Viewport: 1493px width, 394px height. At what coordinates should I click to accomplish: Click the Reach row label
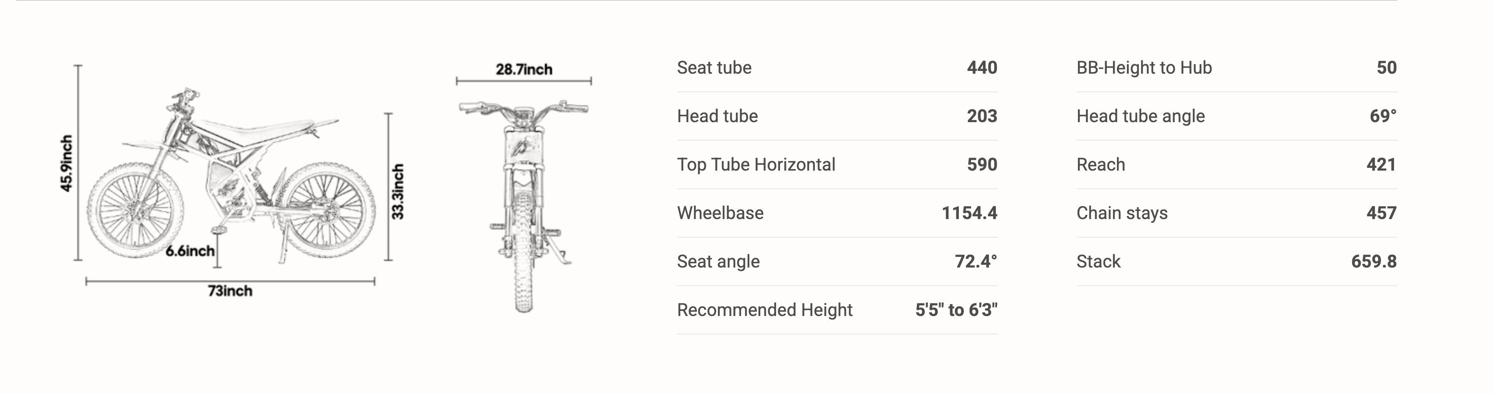(1101, 165)
